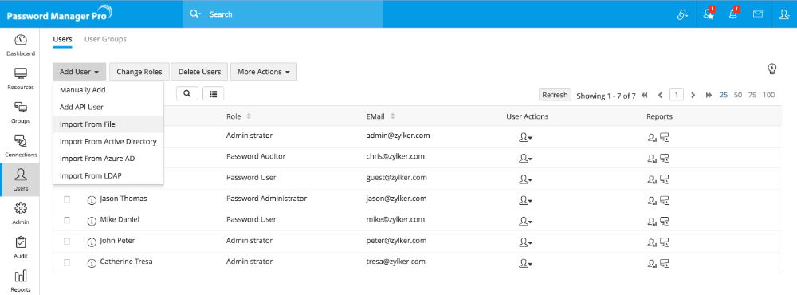Switch to the Users tab
Image resolution: width=797 pixels, height=295 pixels.
click(x=62, y=39)
